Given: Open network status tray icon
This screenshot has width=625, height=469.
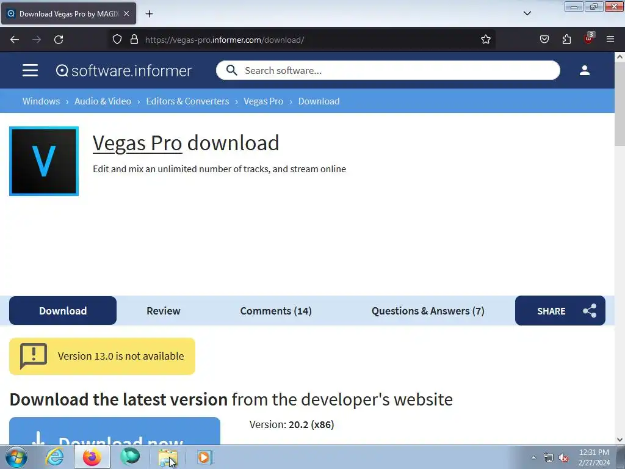Looking at the screenshot, I should (549, 457).
